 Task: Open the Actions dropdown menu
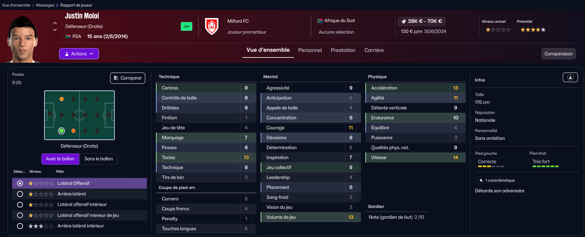pyautogui.click(x=79, y=54)
